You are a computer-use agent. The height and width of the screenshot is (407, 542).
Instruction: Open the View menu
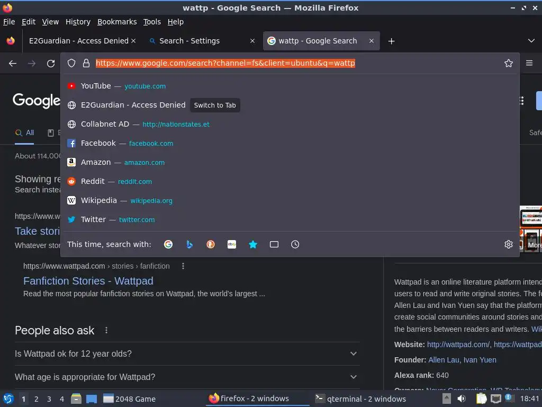(50, 22)
